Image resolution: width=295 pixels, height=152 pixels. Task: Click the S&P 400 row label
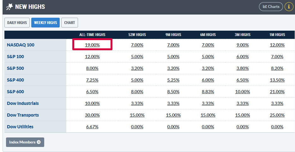tap(15, 80)
